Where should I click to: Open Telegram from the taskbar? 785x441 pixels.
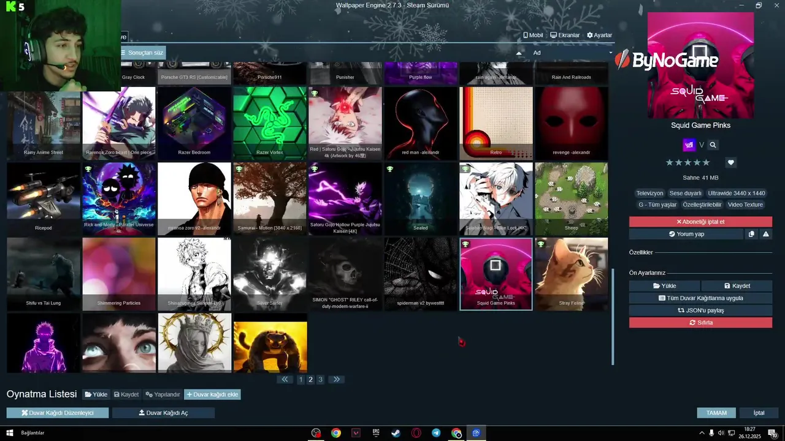436,433
